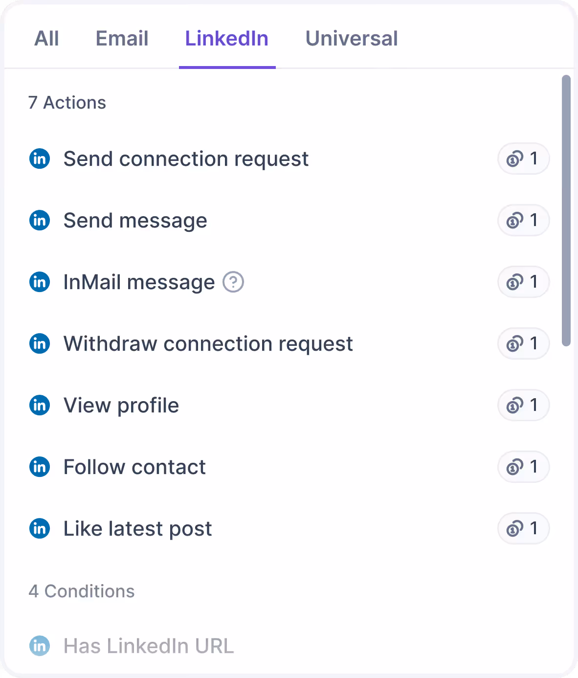Click the LinkedIn icon by Has LinkedIn URL
578x678 pixels.
coord(40,646)
